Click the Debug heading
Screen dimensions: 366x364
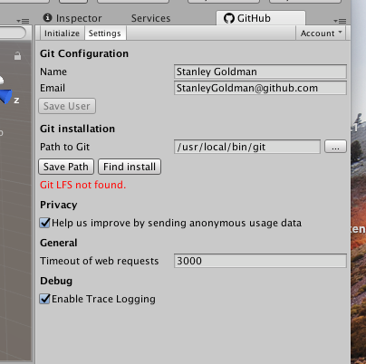[56, 281]
